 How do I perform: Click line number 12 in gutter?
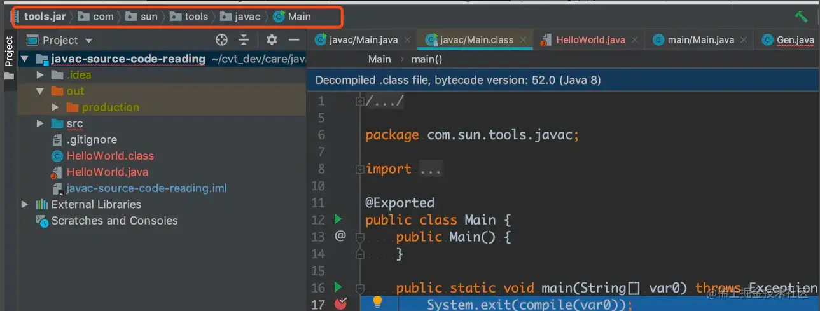coord(317,220)
